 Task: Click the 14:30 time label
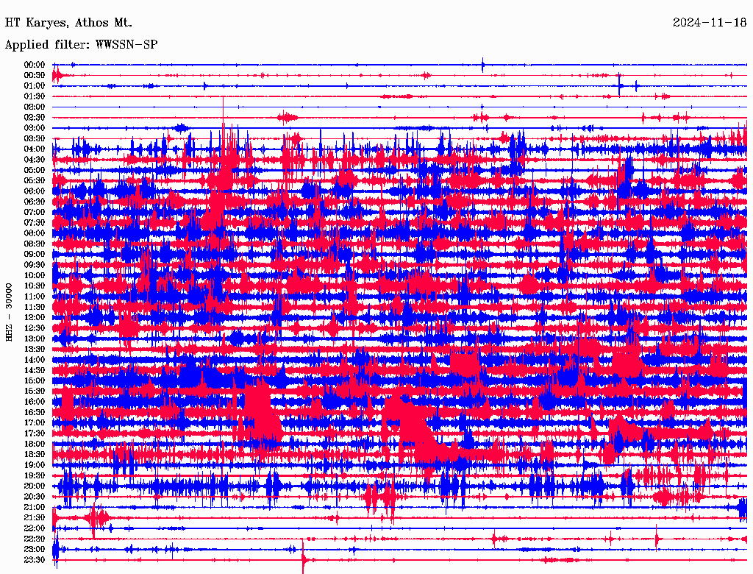(x=35, y=370)
